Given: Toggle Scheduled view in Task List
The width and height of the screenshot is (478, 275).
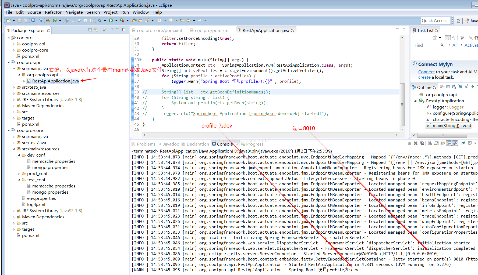Looking at the screenshot, I should 454,38.
